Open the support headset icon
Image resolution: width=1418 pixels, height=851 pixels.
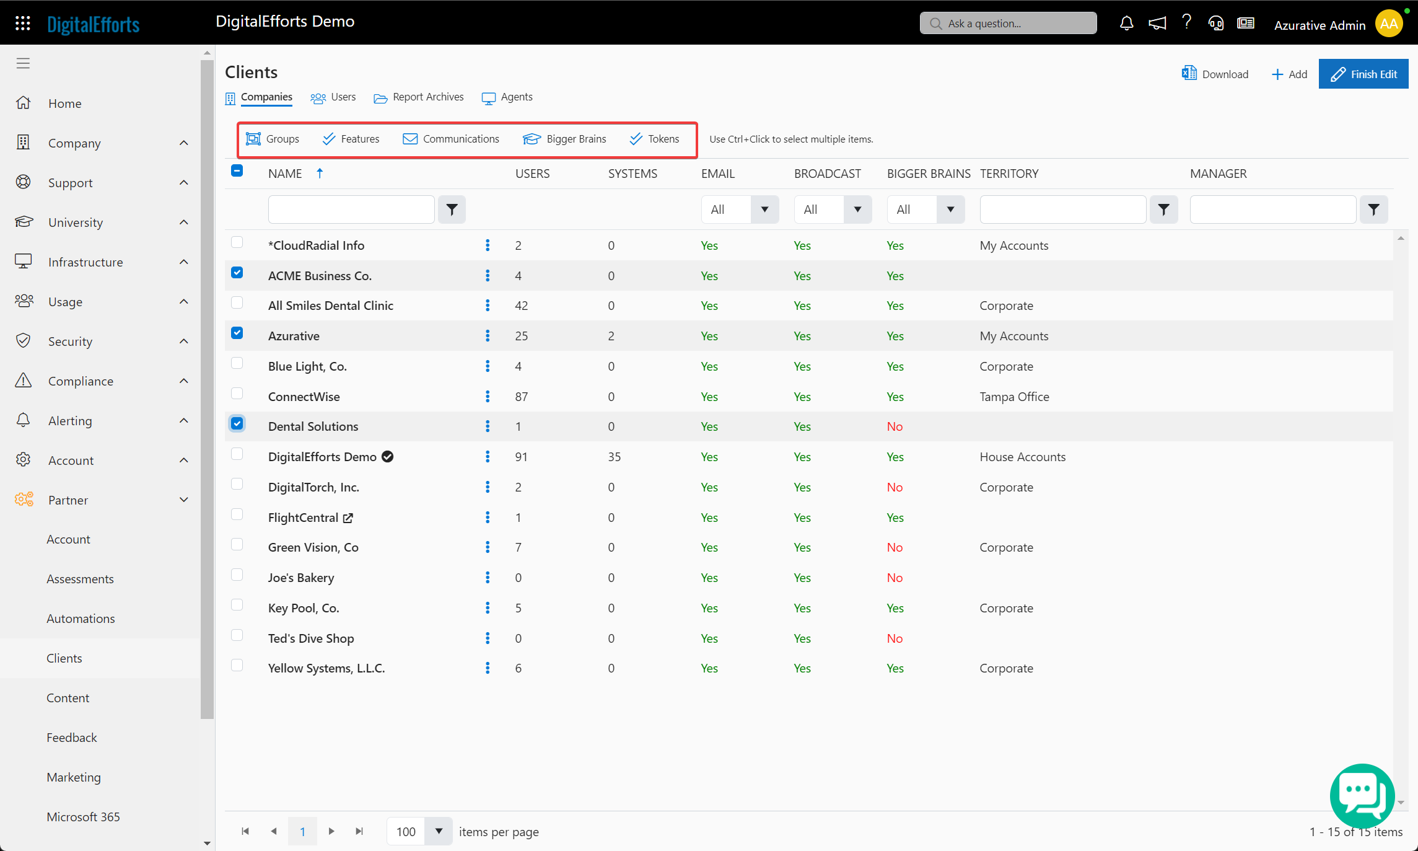pyautogui.click(x=1215, y=24)
